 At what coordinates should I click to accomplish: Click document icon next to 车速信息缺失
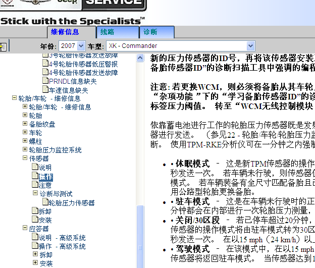(45, 89)
